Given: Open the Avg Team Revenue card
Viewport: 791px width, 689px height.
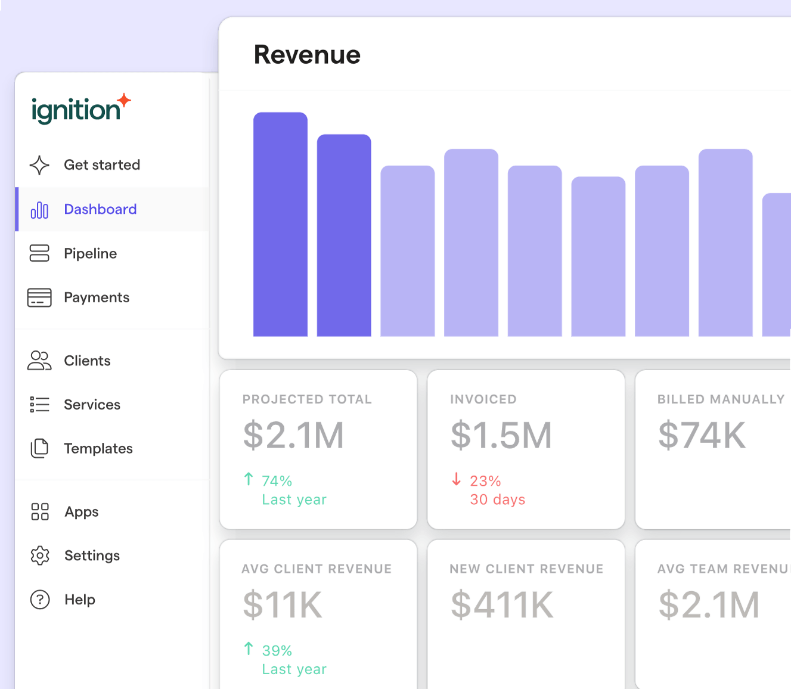Looking at the screenshot, I should point(714,614).
